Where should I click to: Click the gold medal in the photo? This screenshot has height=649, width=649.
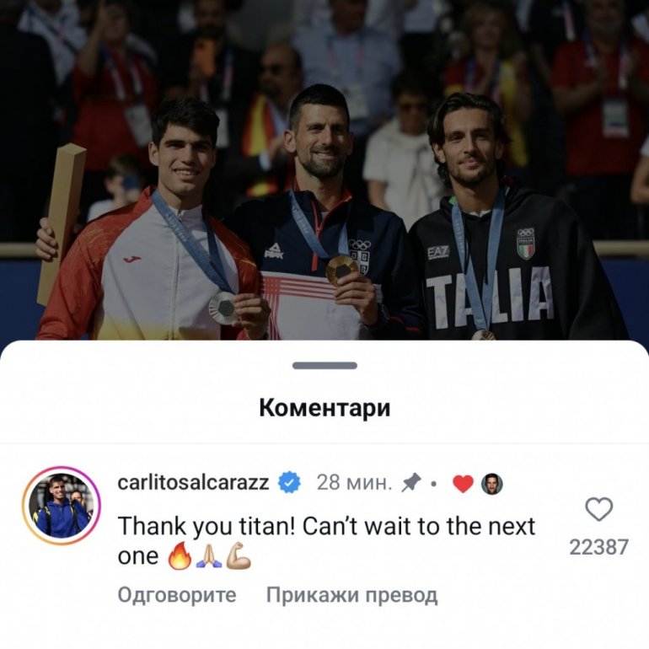point(342,270)
